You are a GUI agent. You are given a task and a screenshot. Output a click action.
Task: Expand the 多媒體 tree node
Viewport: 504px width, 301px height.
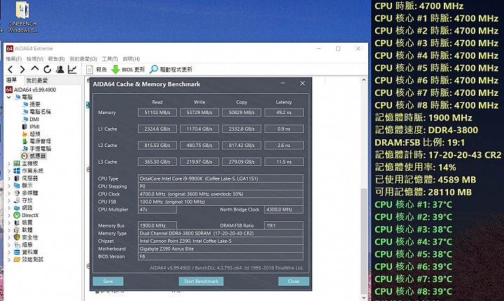tap(9, 193)
